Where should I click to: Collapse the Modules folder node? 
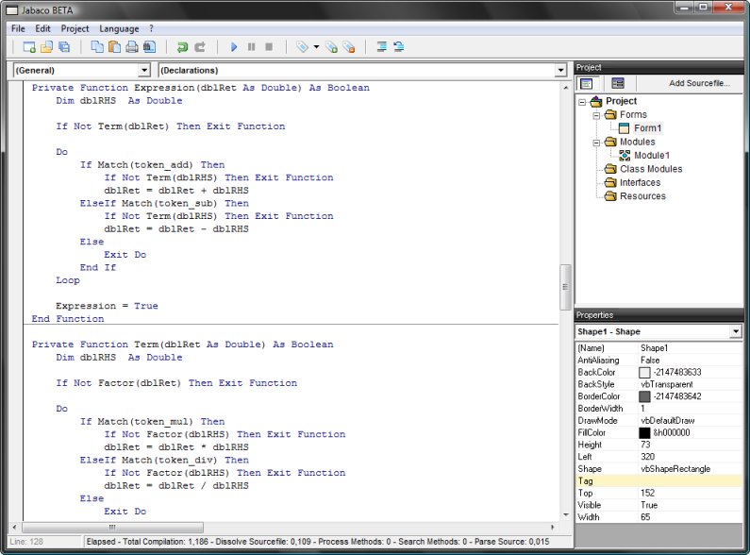coord(596,143)
